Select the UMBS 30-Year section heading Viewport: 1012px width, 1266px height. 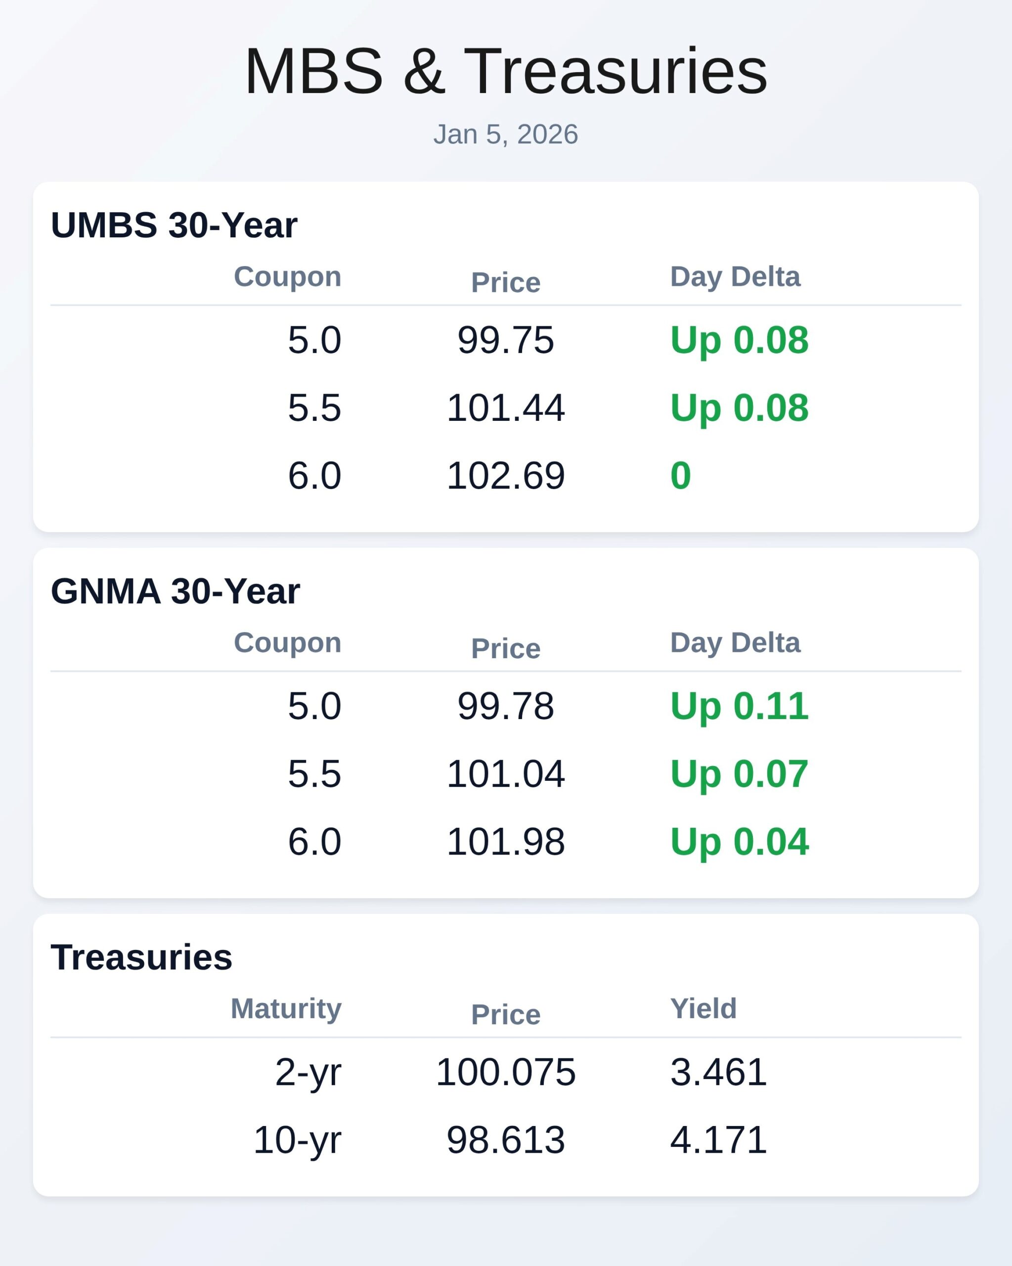point(174,225)
